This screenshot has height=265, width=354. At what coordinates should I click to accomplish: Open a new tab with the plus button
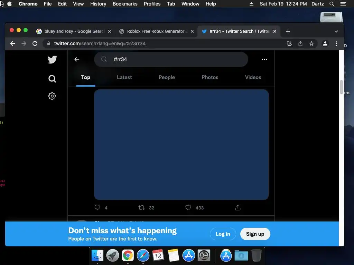coord(288,31)
